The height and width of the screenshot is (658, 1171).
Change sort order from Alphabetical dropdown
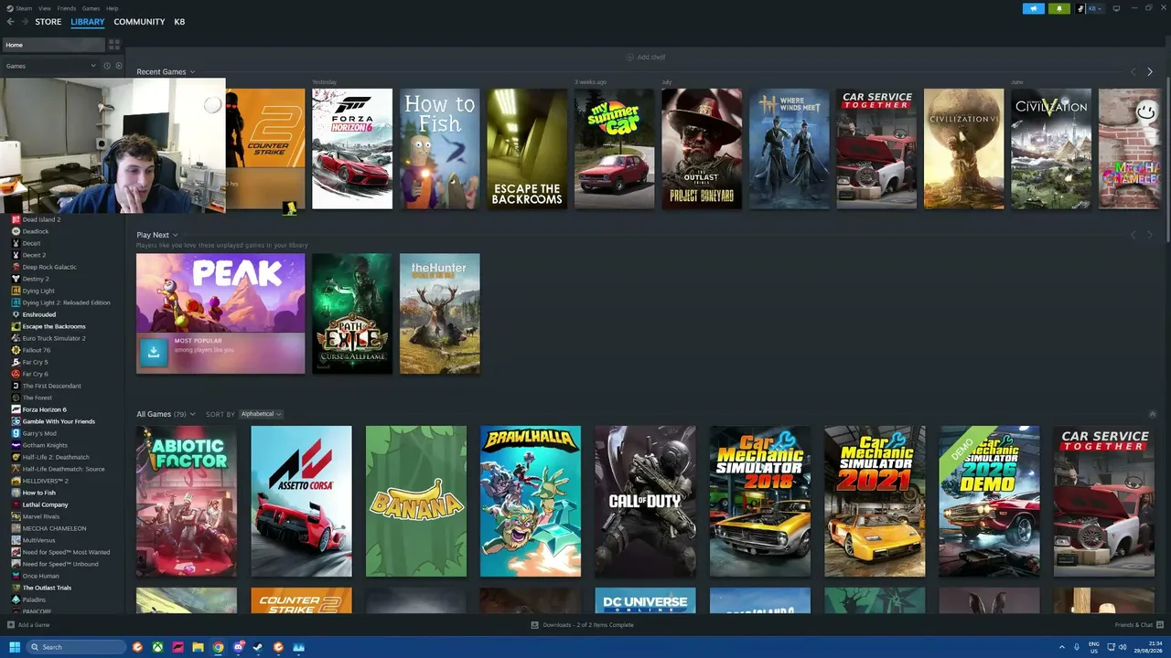click(261, 414)
